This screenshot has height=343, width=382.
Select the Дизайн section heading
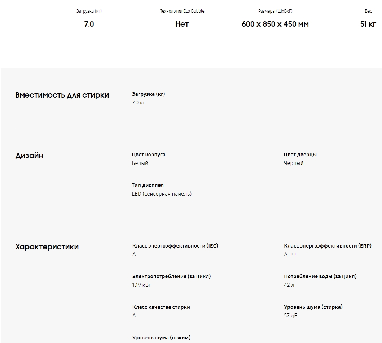point(29,156)
